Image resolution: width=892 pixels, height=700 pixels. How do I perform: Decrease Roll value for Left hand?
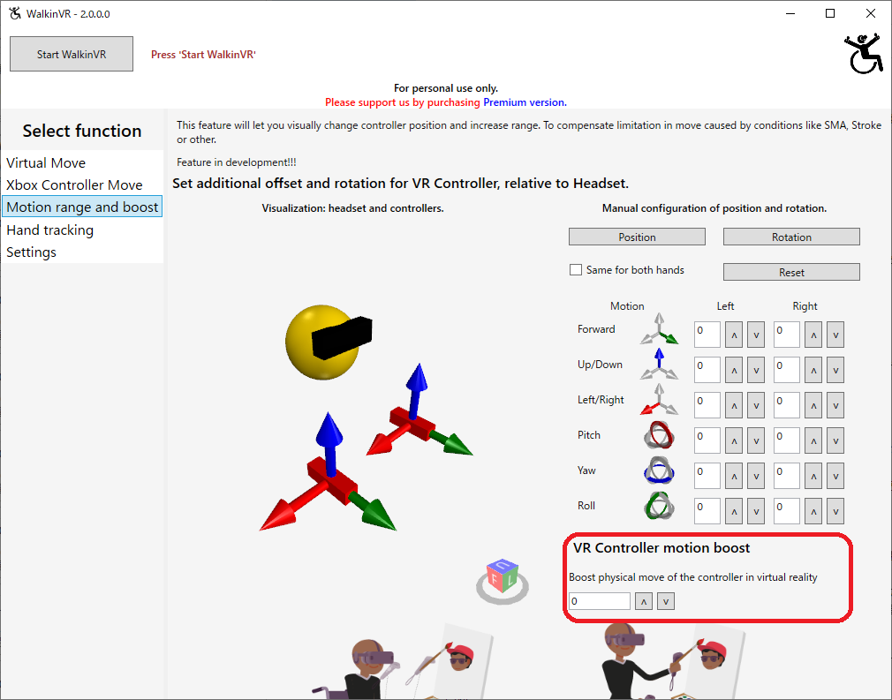[x=756, y=511]
